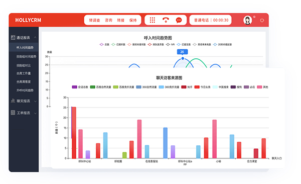Image resolution: width=301 pixels, height=184 pixels.
Task: Toggle 中国搜索 pale-cyan legend swatch
Action: (215, 87)
